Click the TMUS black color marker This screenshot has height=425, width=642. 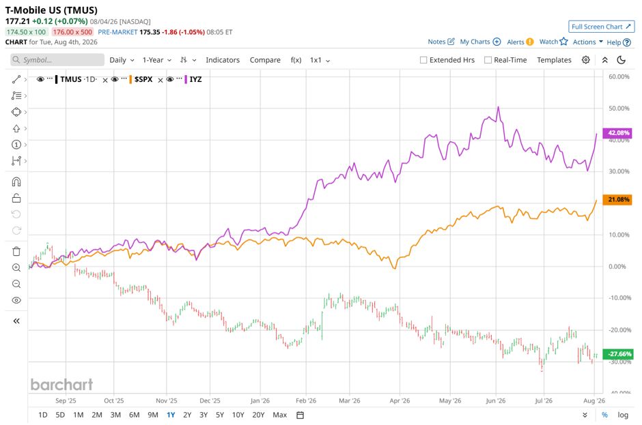click(57, 79)
